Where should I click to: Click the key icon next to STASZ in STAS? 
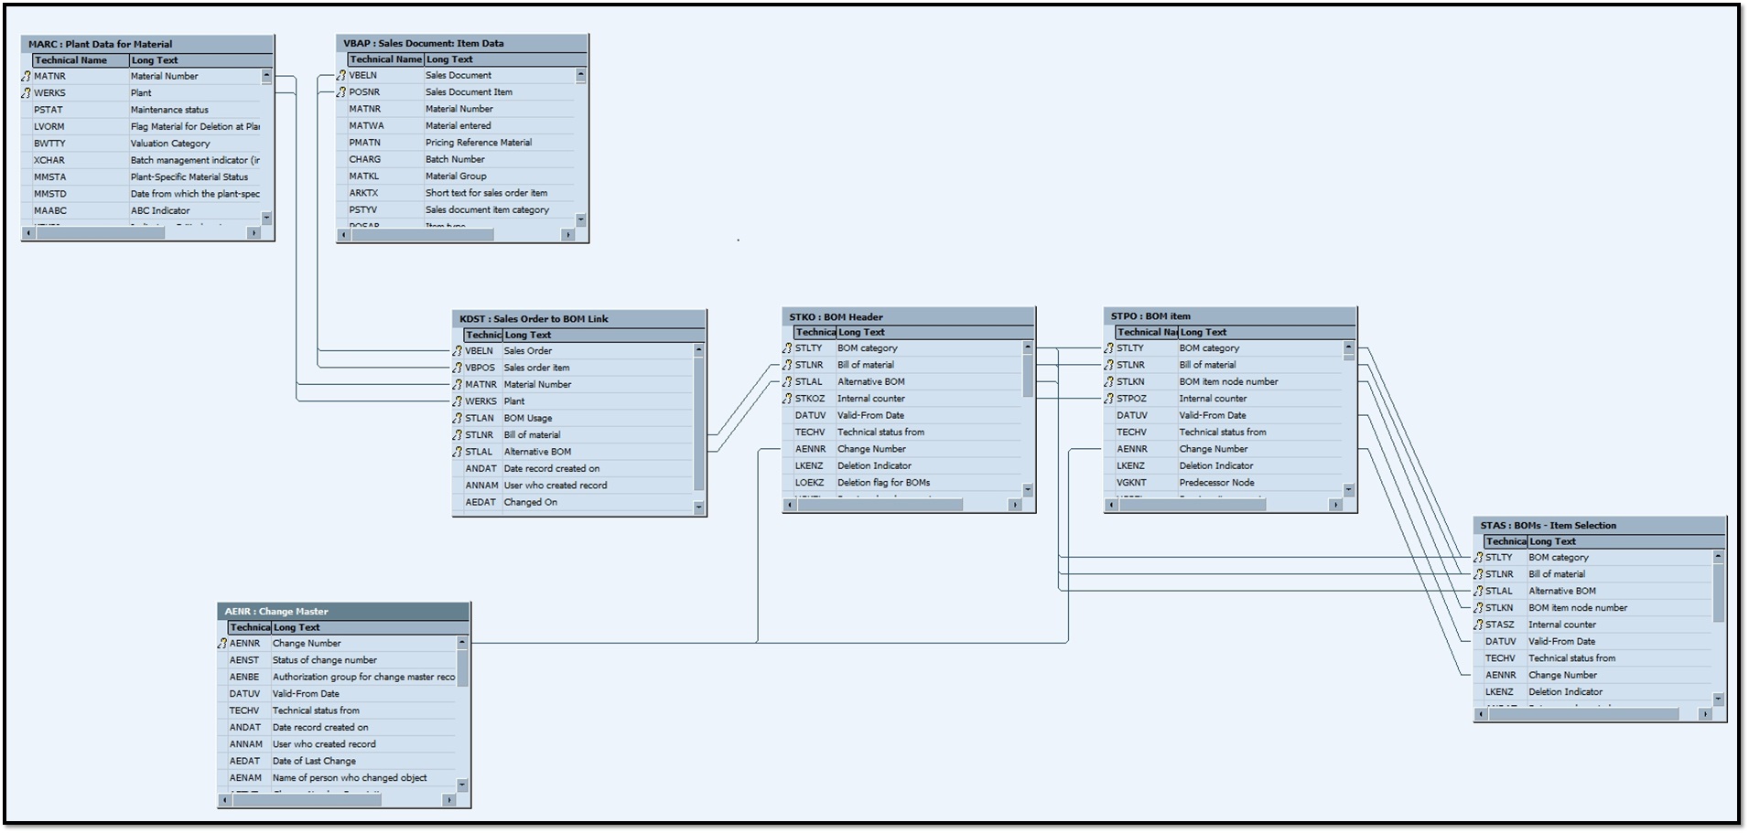(1478, 625)
